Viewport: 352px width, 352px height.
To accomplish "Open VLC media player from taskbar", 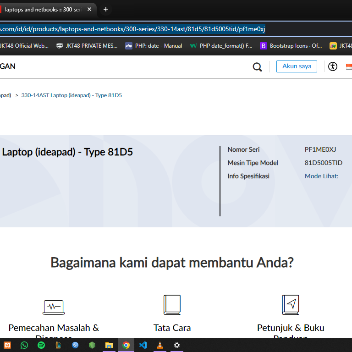I will (159, 345).
